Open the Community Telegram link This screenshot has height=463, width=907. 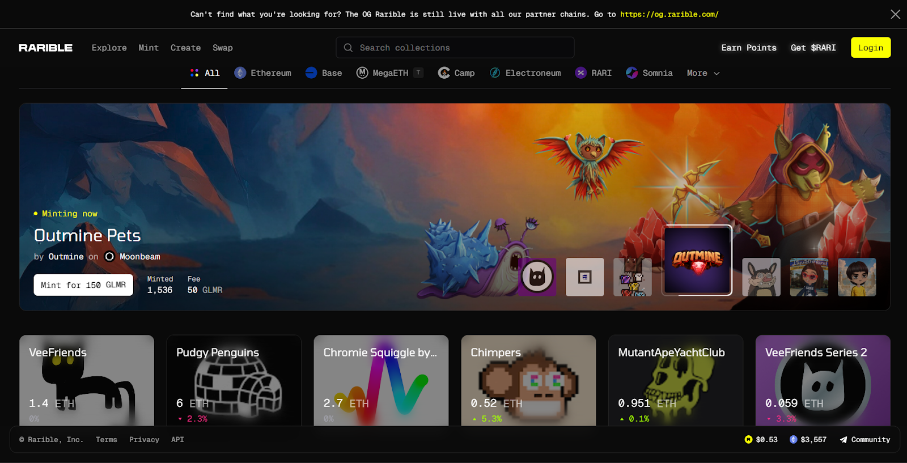(x=865, y=440)
